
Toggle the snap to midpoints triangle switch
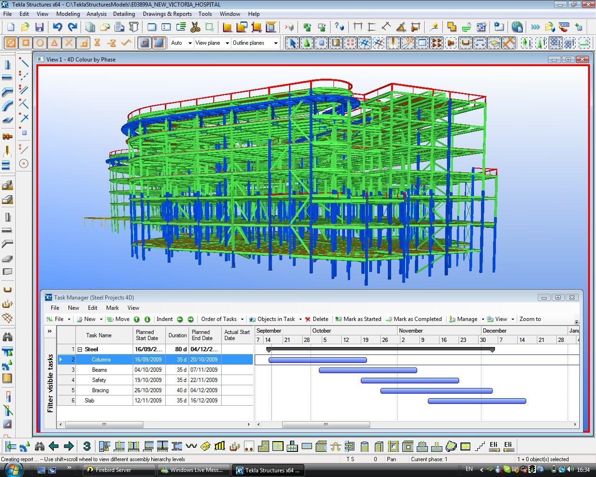click(x=54, y=43)
